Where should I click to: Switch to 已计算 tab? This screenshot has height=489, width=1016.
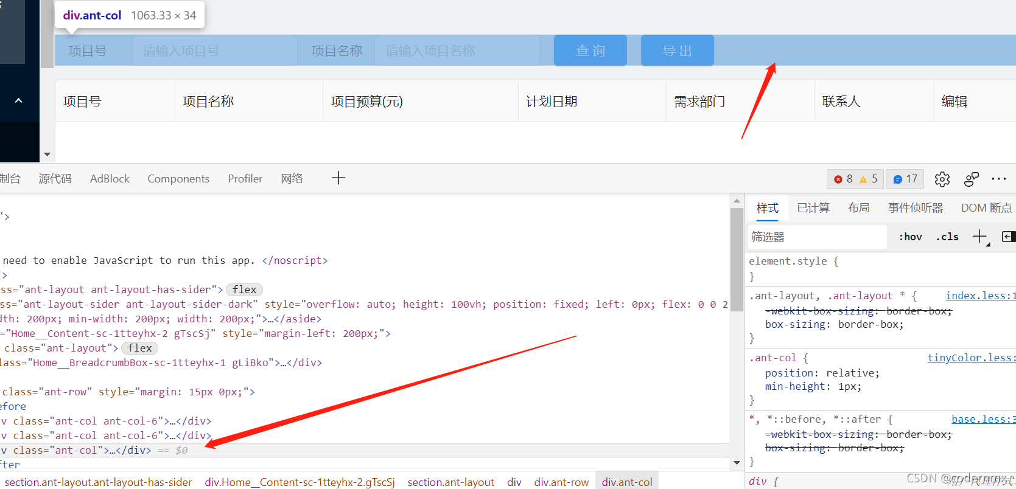(813, 208)
